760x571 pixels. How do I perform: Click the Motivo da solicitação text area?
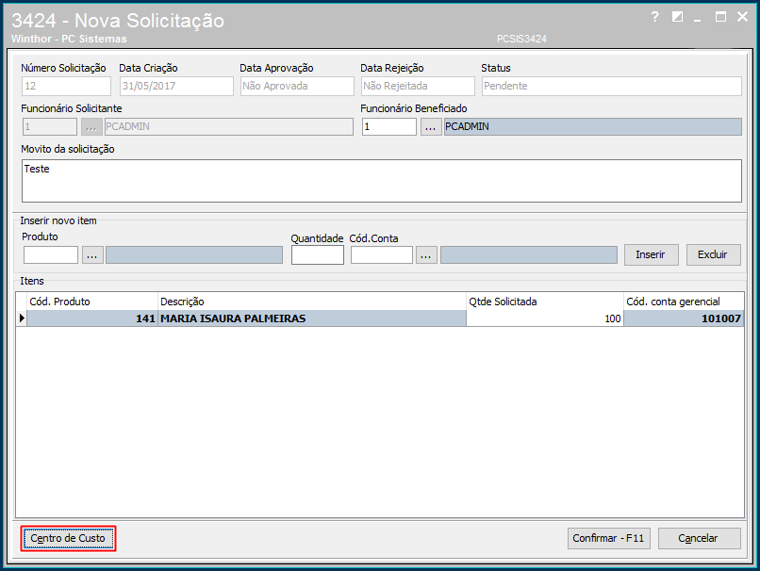click(x=382, y=181)
